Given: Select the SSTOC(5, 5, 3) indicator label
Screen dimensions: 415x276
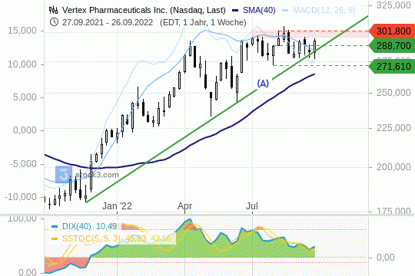Looking at the screenshot, I should pos(91,238).
